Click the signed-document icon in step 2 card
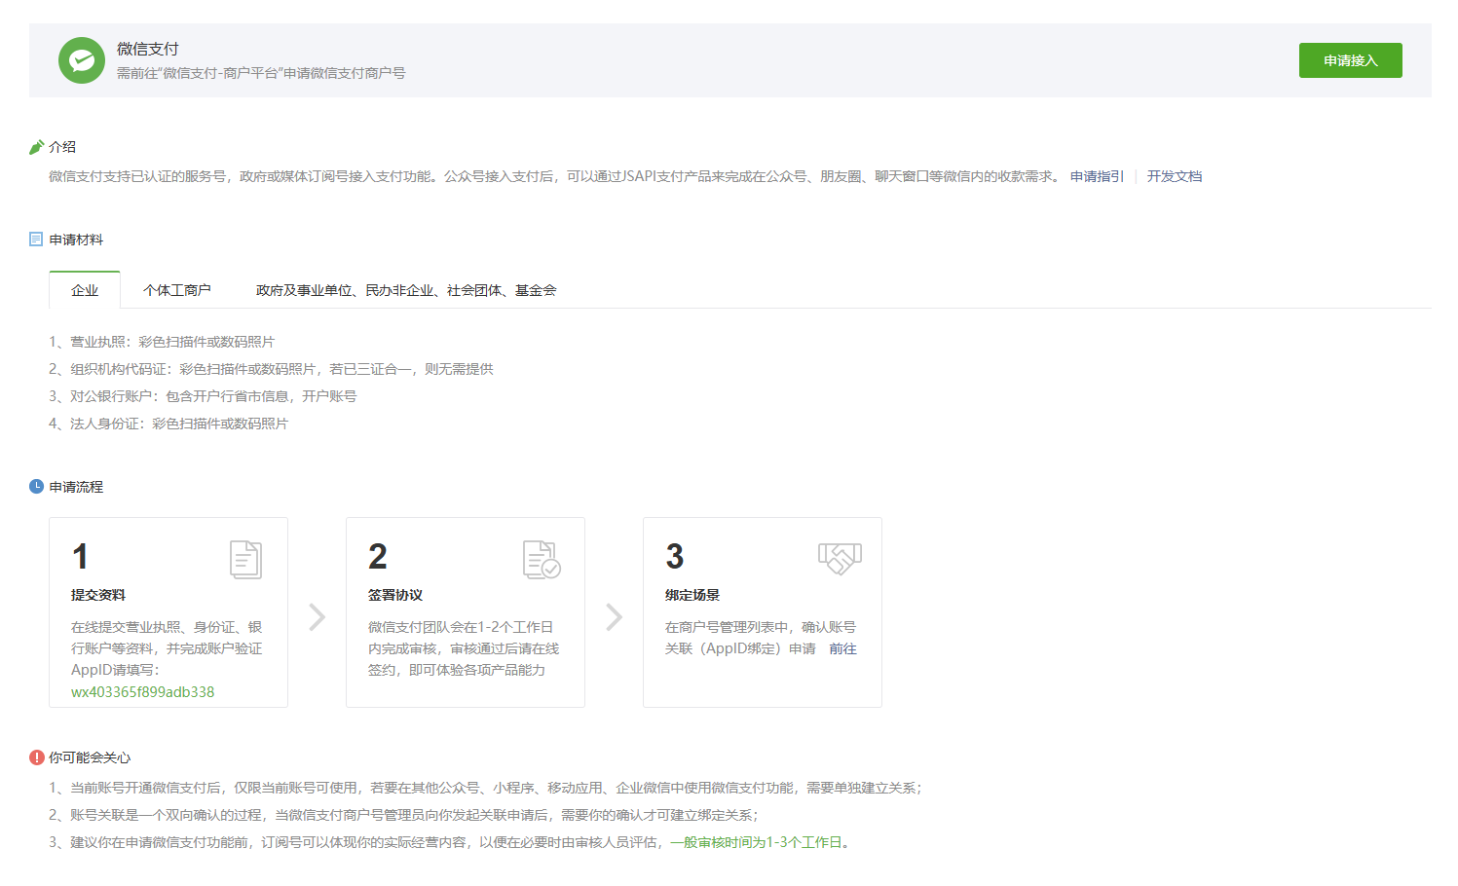The width and height of the screenshot is (1458, 886). click(542, 559)
